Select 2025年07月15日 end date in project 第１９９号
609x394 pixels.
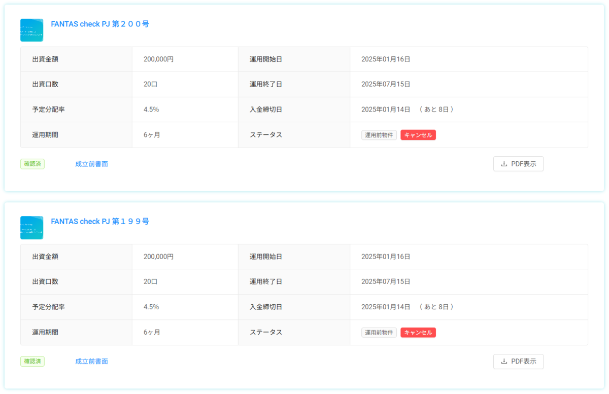coord(386,282)
